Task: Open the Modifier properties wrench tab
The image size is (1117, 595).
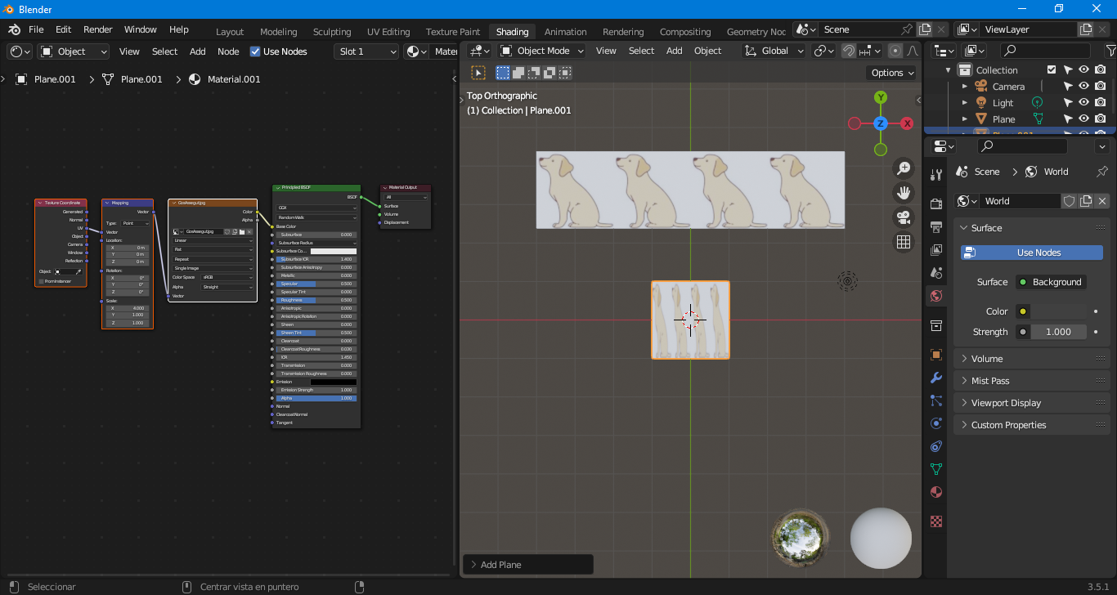Action: [936, 378]
